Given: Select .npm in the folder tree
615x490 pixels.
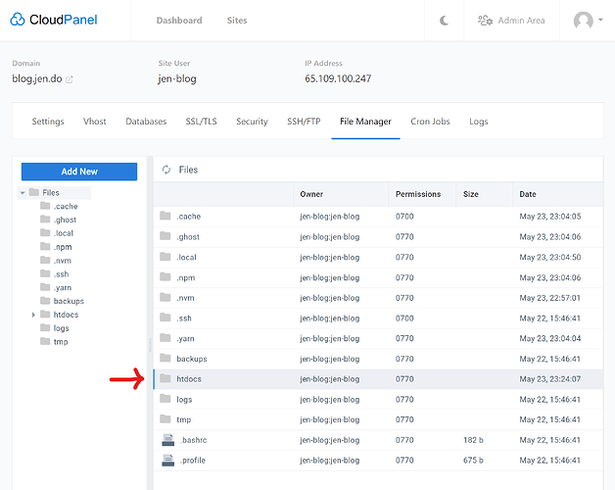Looking at the screenshot, I should tap(63, 247).
